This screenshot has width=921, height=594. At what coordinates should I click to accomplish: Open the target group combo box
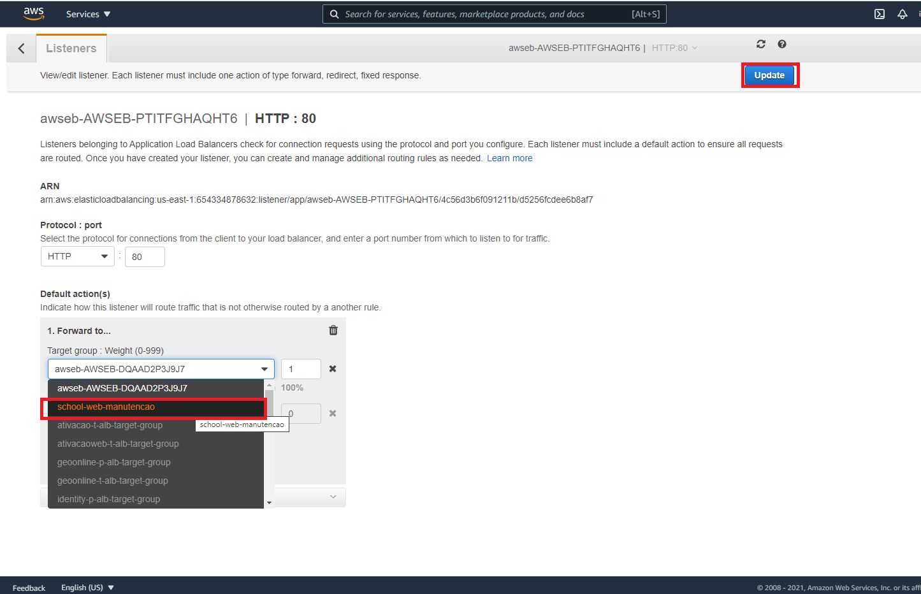pyautogui.click(x=161, y=369)
